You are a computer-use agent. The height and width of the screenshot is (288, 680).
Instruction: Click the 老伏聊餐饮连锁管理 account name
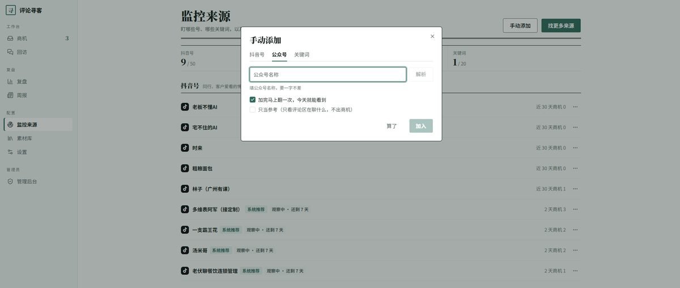(215, 271)
